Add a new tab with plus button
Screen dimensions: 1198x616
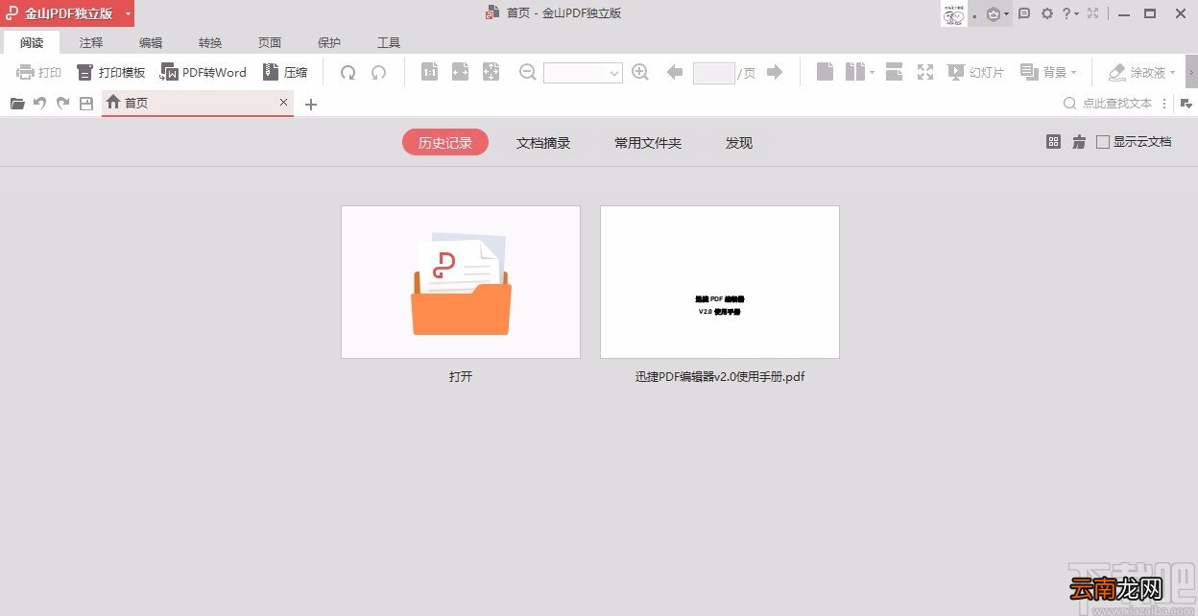[x=310, y=104]
